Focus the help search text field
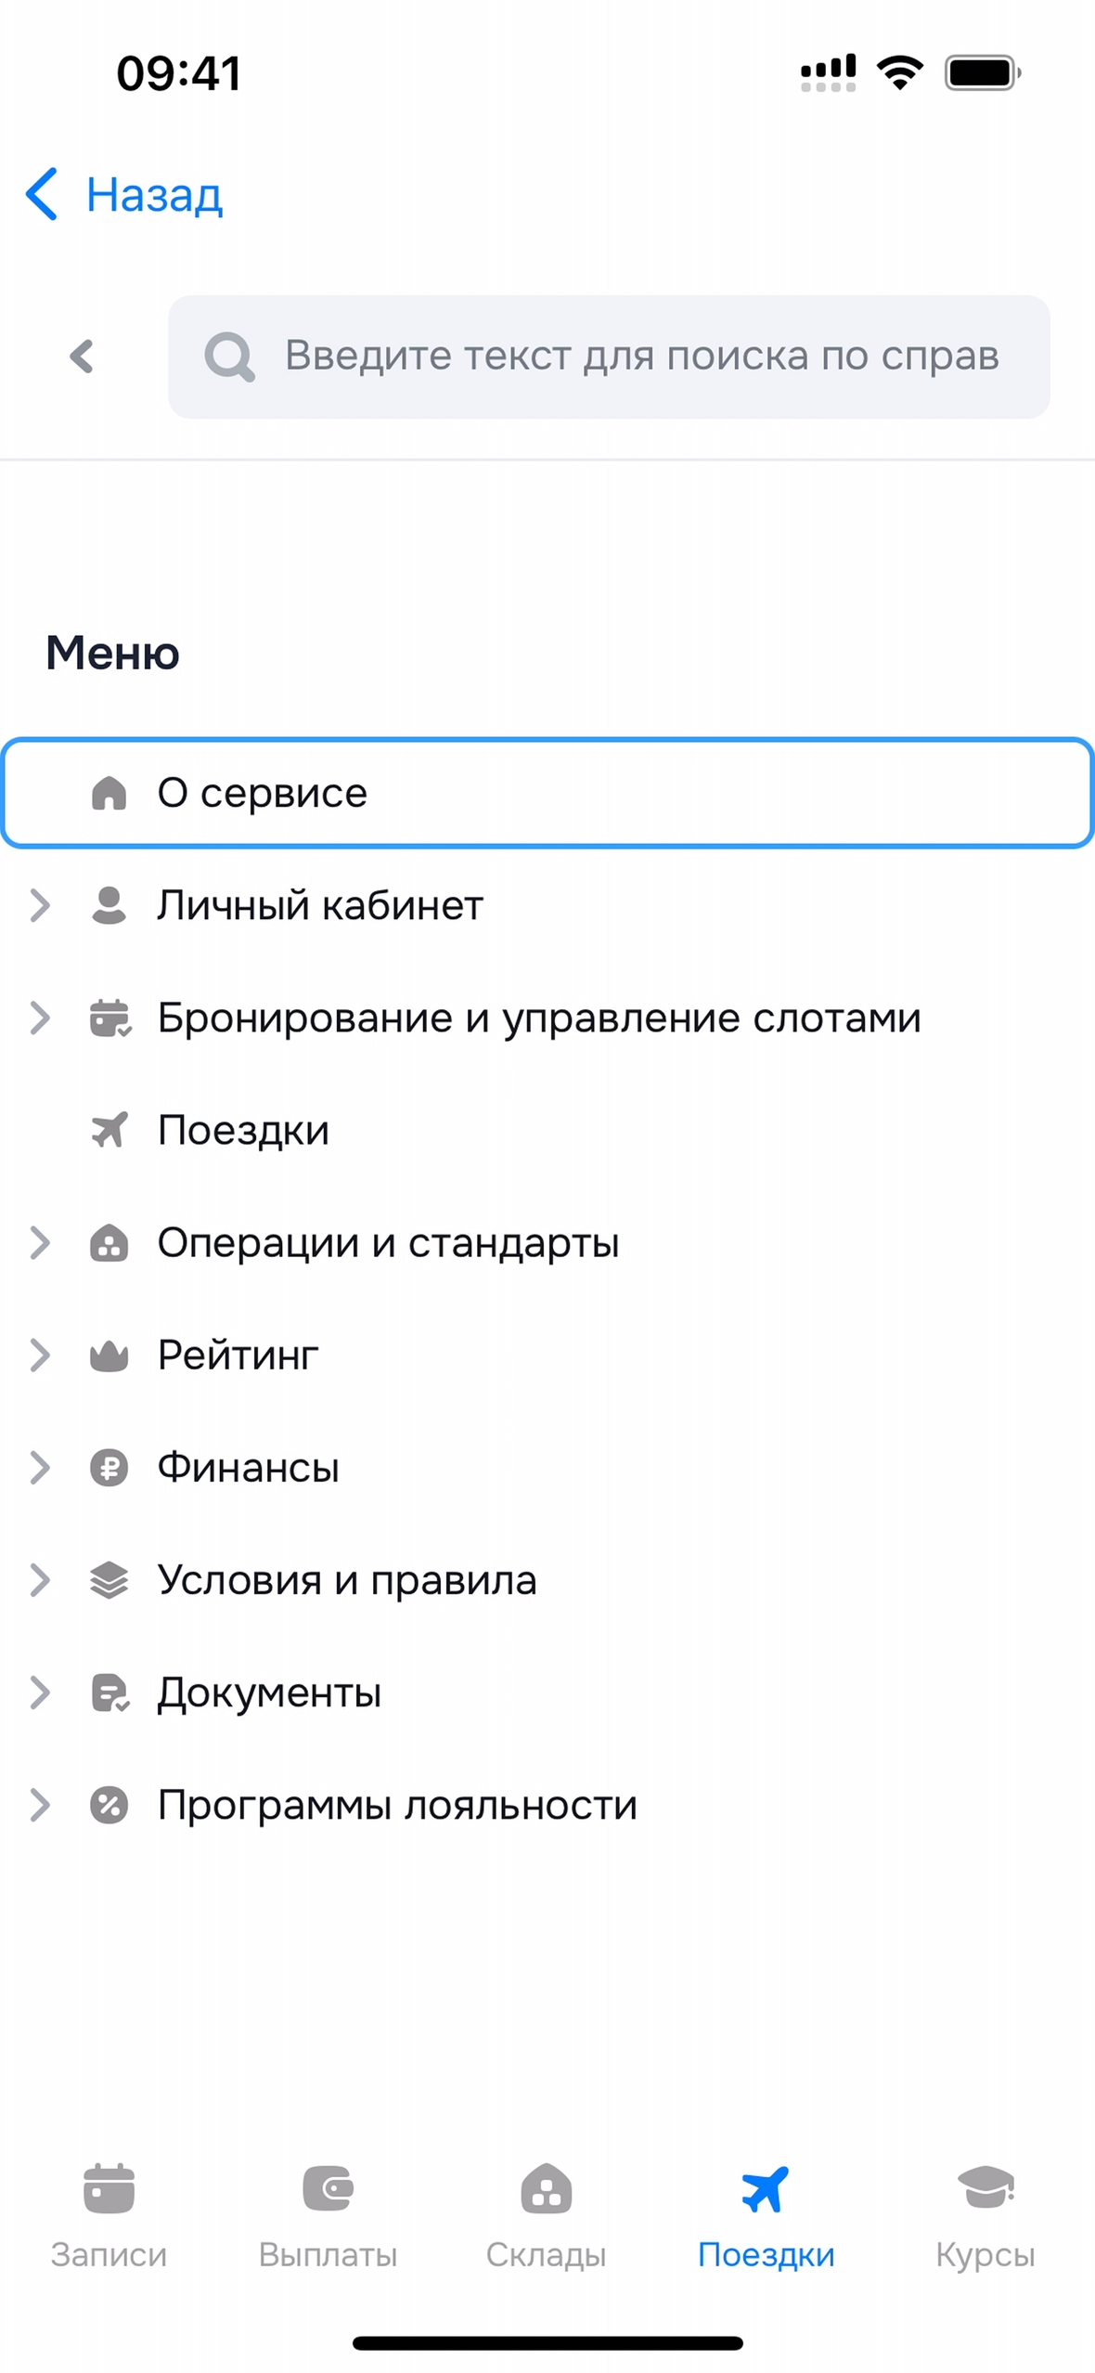Screen dimensions: 1095x2373 pos(640,357)
